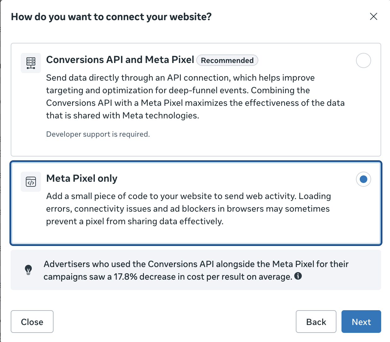This screenshot has height=342, width=390.
Task: Select the Conversions API and Meta Pixel radio button
Action: pyautogui.click(x=363, y=60)
